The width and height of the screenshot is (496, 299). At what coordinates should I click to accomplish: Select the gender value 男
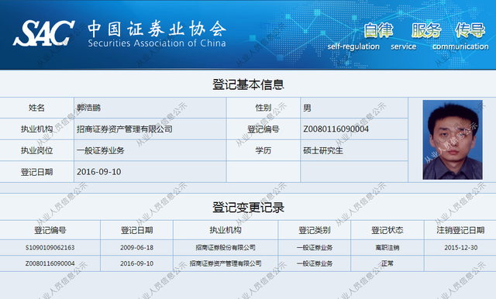coord(307,108)
